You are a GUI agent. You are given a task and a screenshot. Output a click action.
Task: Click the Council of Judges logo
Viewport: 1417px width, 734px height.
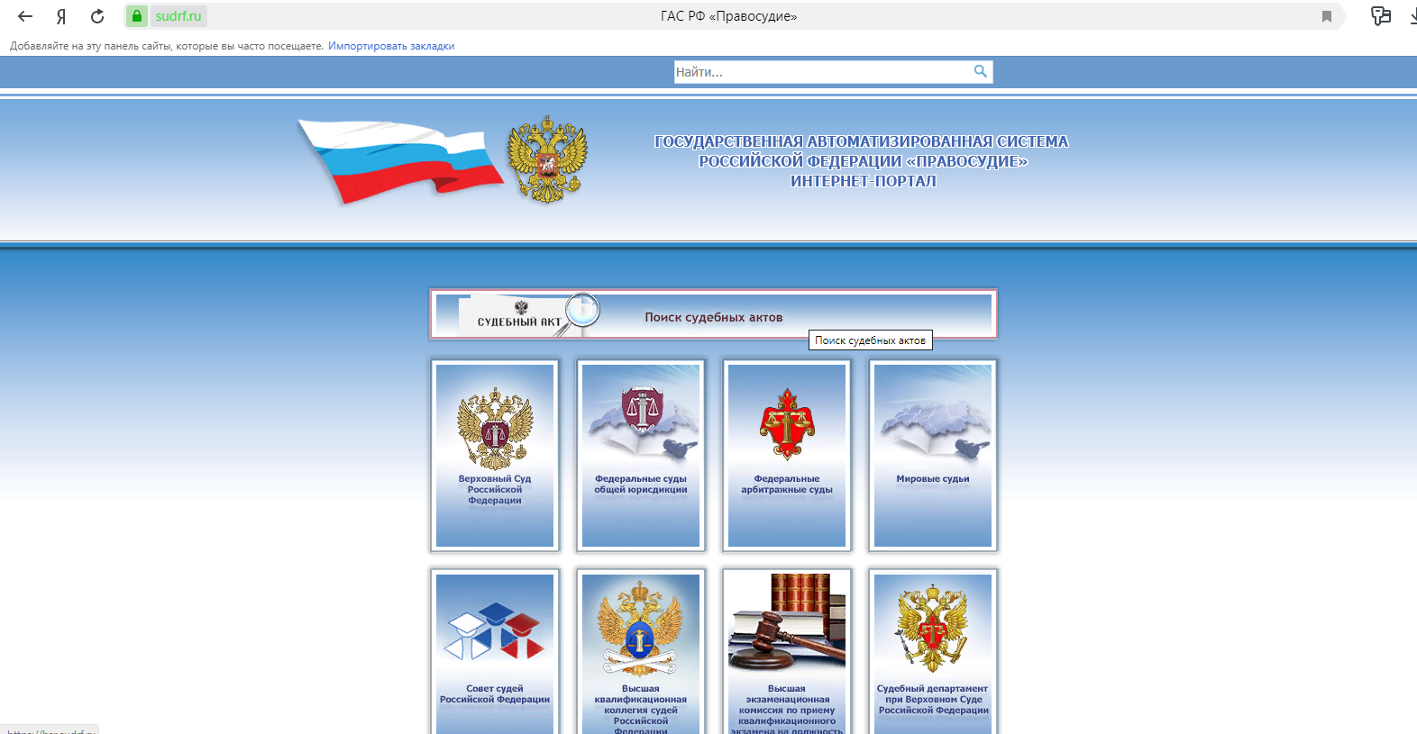pos(495,631)
